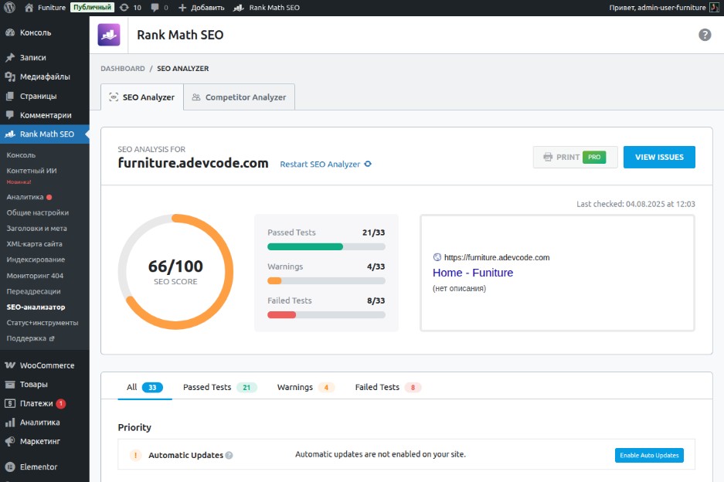Click the Товары products icon
The image size is (724, 482).
click(x=10, y=384)
